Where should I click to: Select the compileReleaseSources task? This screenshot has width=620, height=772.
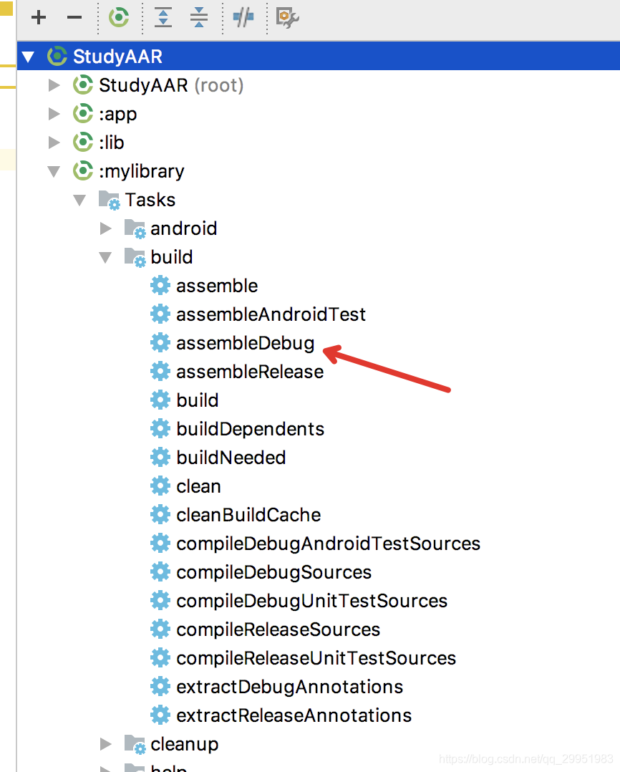(278, 629)
